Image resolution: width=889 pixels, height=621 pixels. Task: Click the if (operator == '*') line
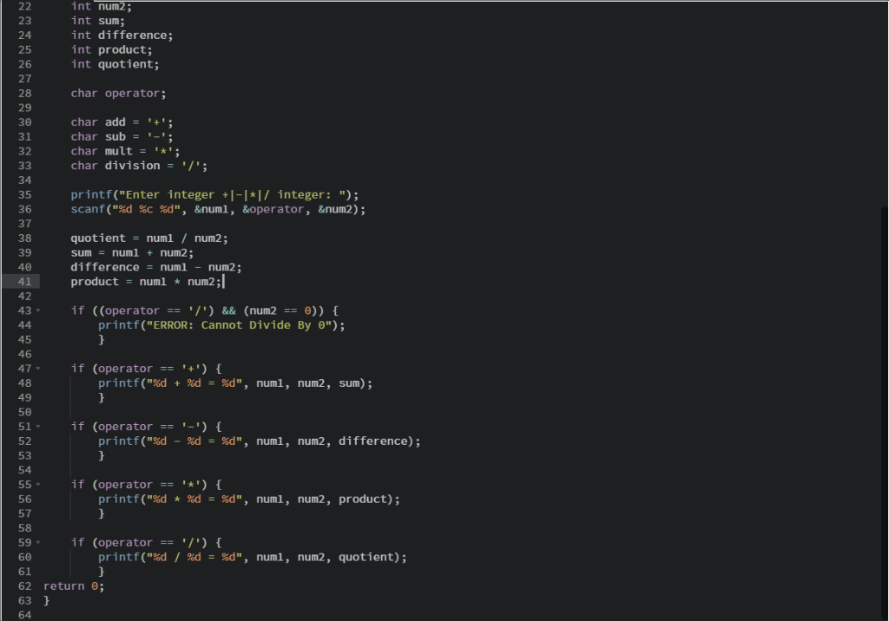(x=146, y=485)
